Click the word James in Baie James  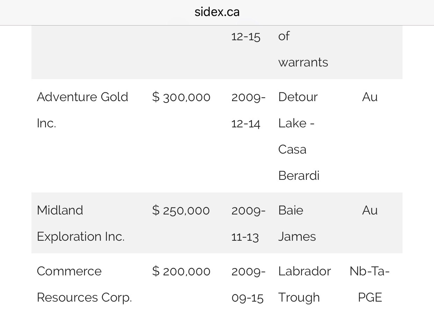click(x=297, y=237)
